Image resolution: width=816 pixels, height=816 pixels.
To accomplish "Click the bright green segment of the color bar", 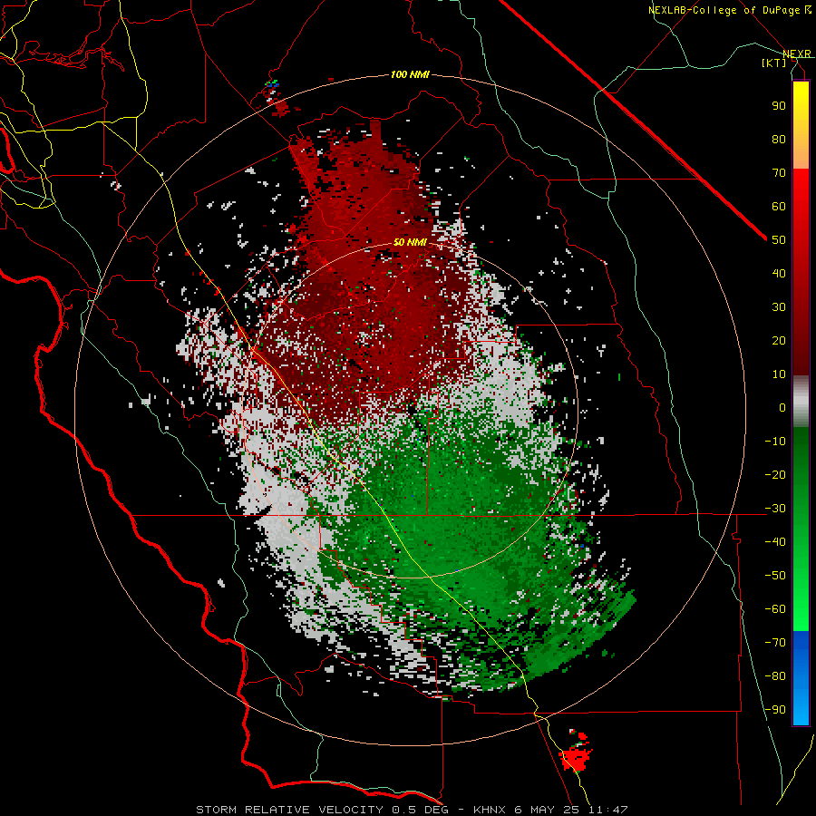I will coord(801,598).
